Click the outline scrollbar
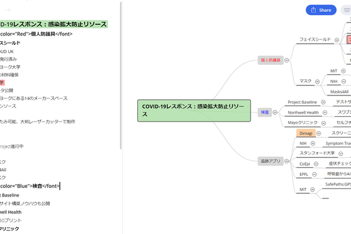 pyautogui.click(x=121, y=76)
